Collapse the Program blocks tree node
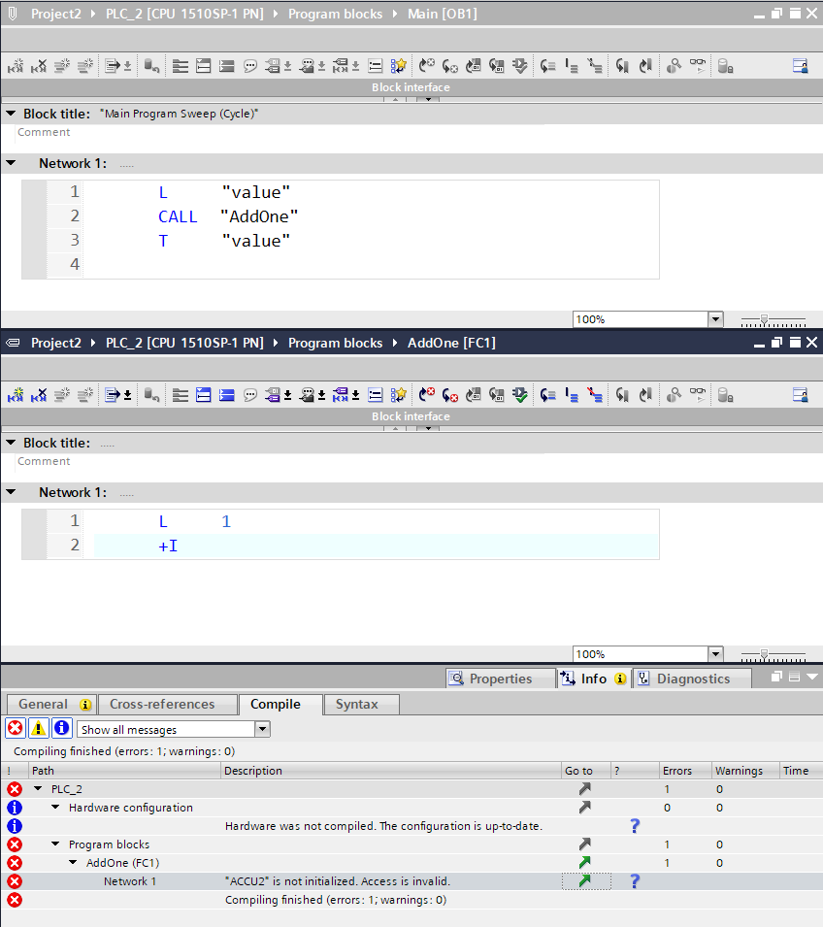 [x=56, y=844]
